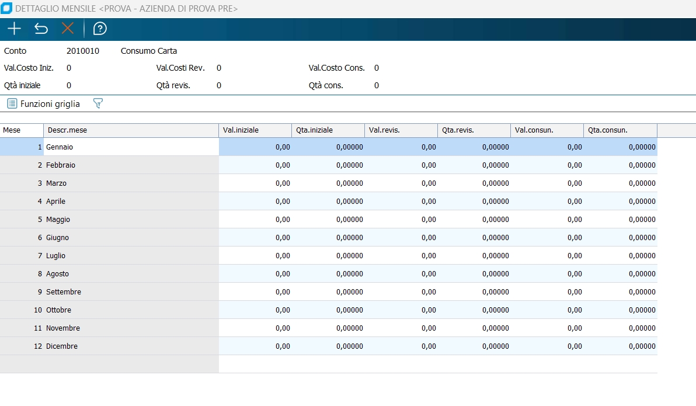Image resolution: width=696 pixels, height=406 pixels.
Task: Click the orange X cancel icon
Action: 68,29
